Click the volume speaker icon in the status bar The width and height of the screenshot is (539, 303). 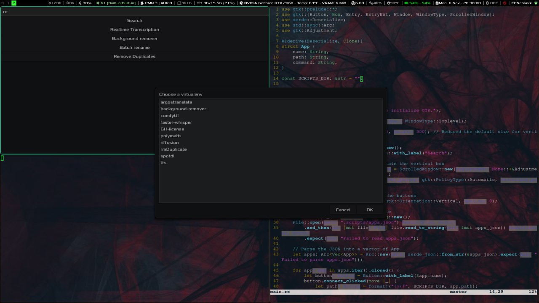[98, 3]
